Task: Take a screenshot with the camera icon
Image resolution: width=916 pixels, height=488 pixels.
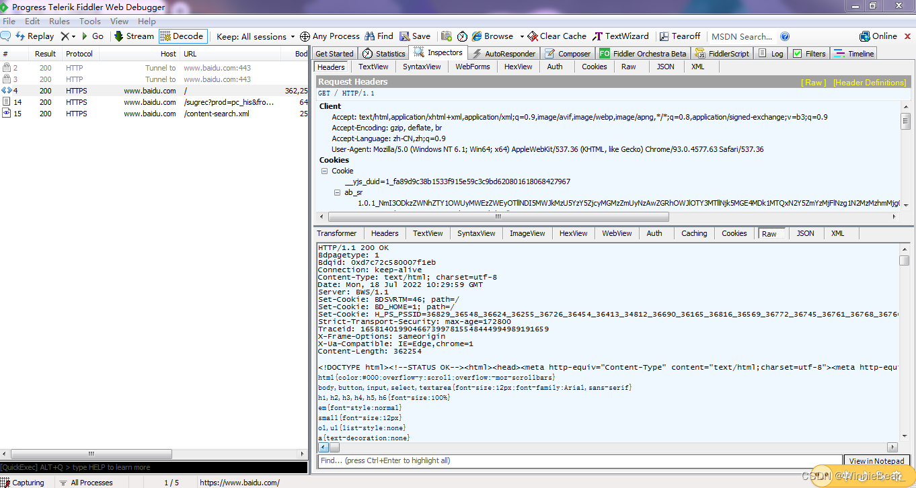Action: pos(447,36)
